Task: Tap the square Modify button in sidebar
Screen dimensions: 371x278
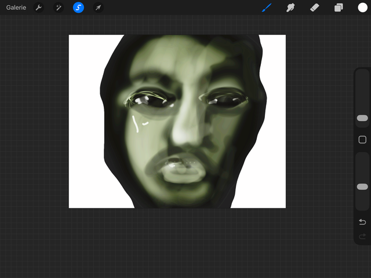Action: (x=362, y=140)
